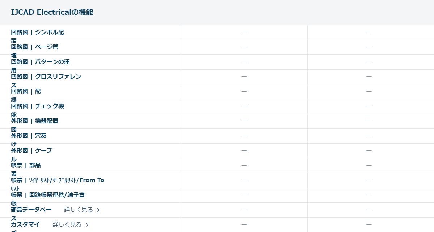Select the 外形図 | ケーブル row label

[31, 151]
